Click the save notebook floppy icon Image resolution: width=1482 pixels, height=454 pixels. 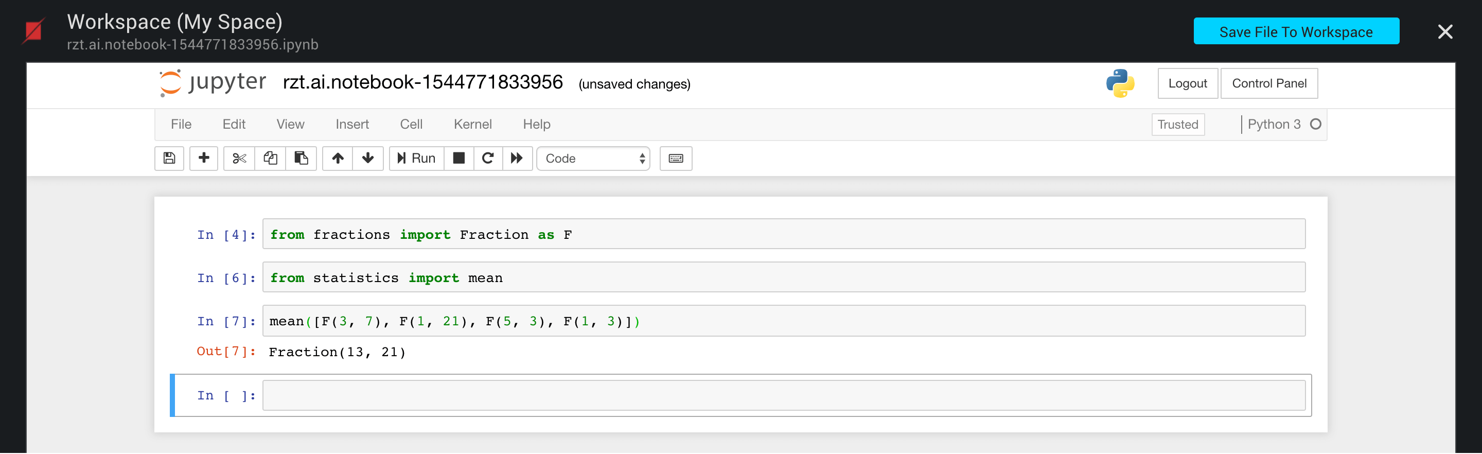tap(169, 158)
